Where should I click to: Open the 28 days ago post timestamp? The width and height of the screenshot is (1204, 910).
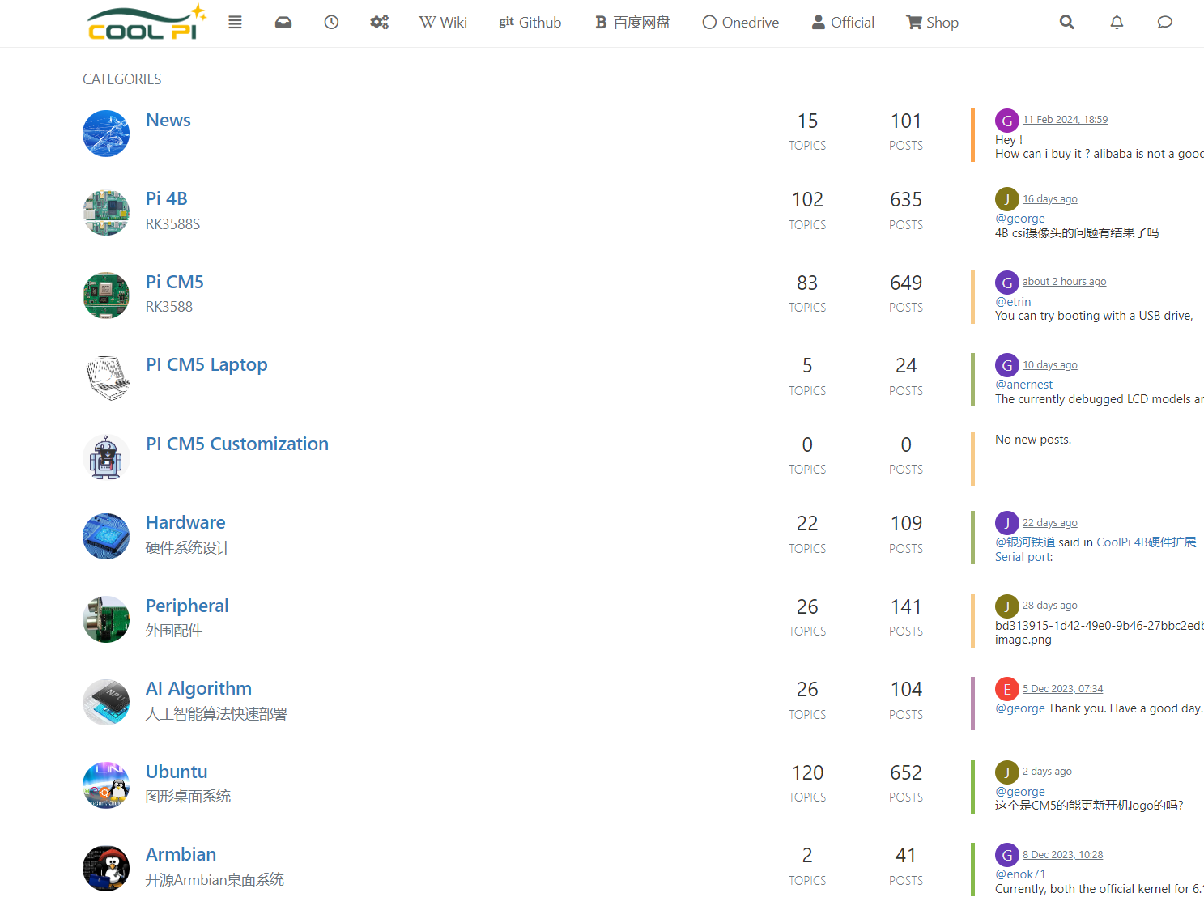[1049, 606]
